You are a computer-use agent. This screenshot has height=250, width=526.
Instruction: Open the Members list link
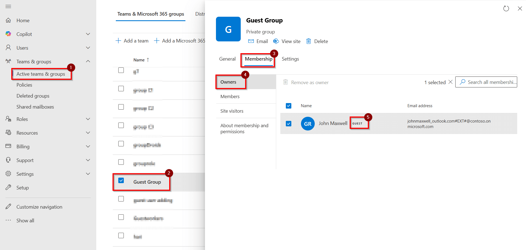click(230, 96)
